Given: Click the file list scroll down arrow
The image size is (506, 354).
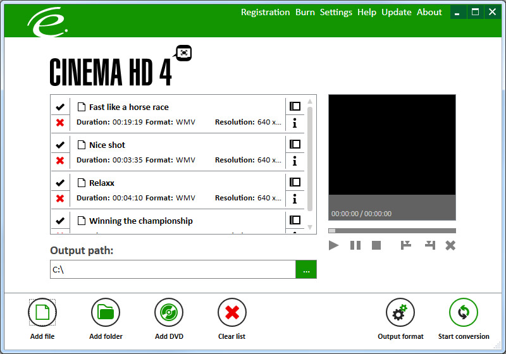Looking at the screenshot, I should pyautogui.click(x=310, y=228).
